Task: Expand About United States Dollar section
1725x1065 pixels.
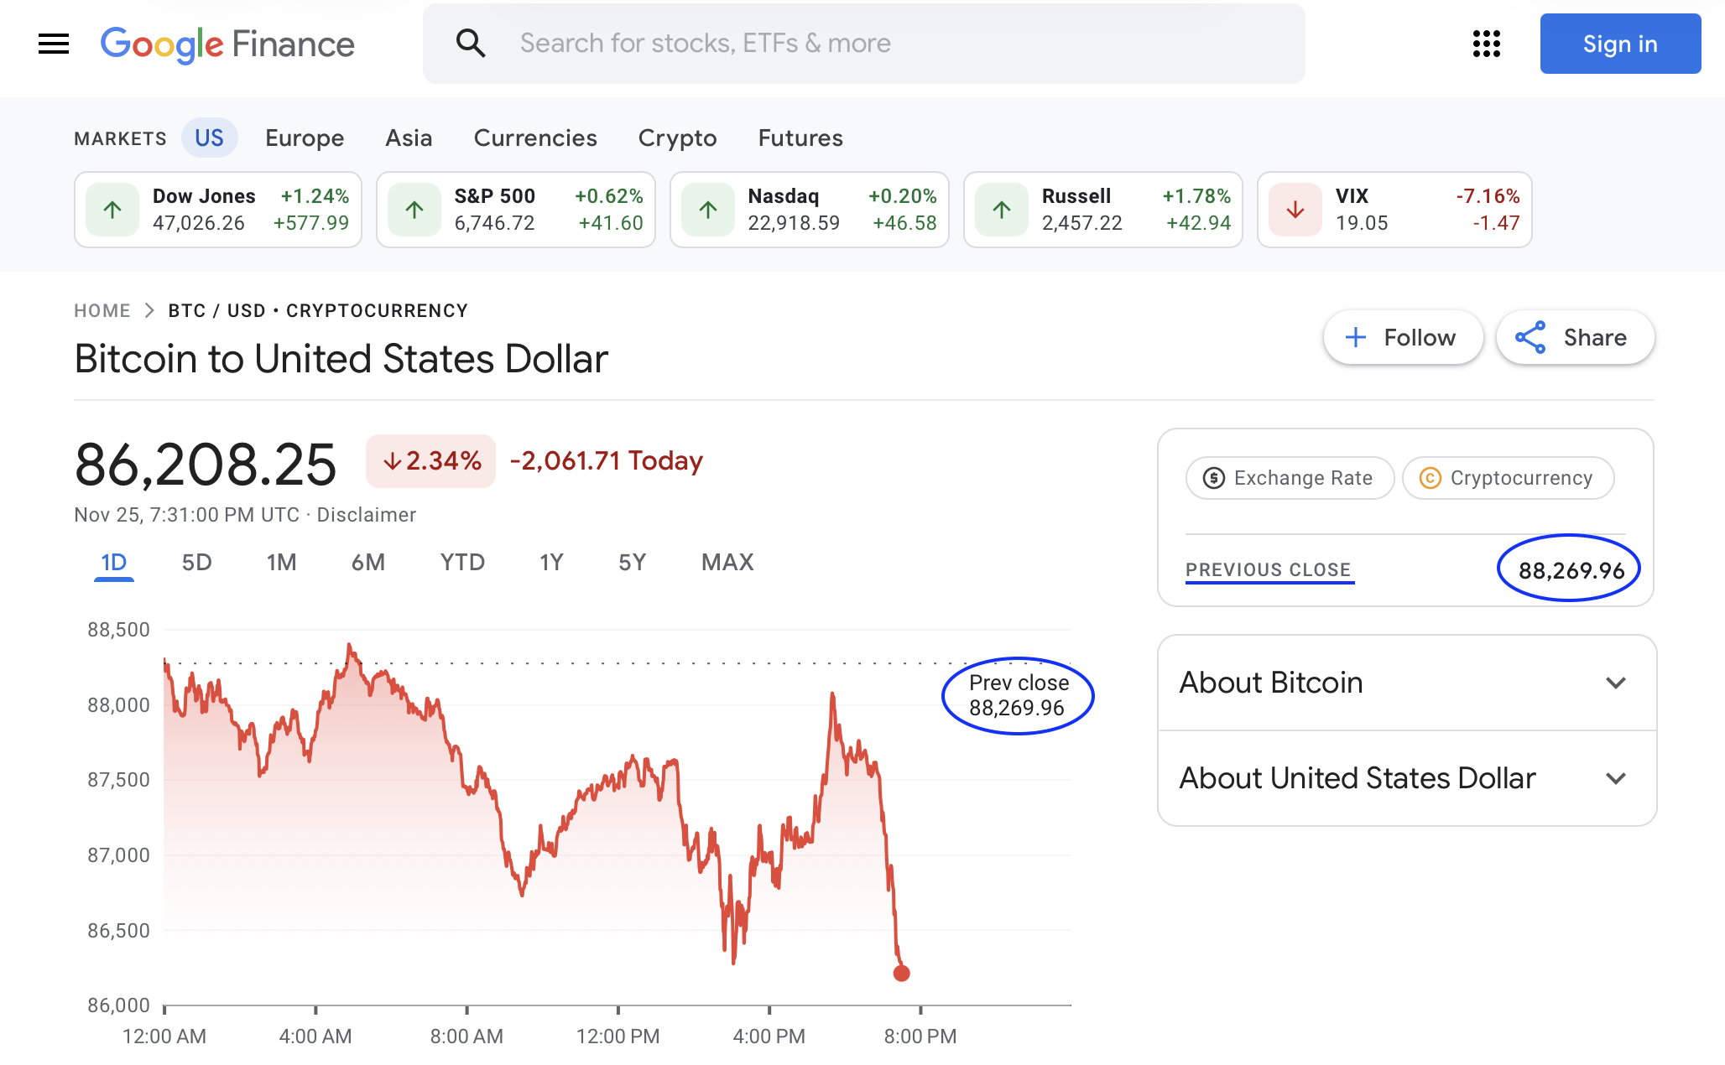Action: [1406, 778]
